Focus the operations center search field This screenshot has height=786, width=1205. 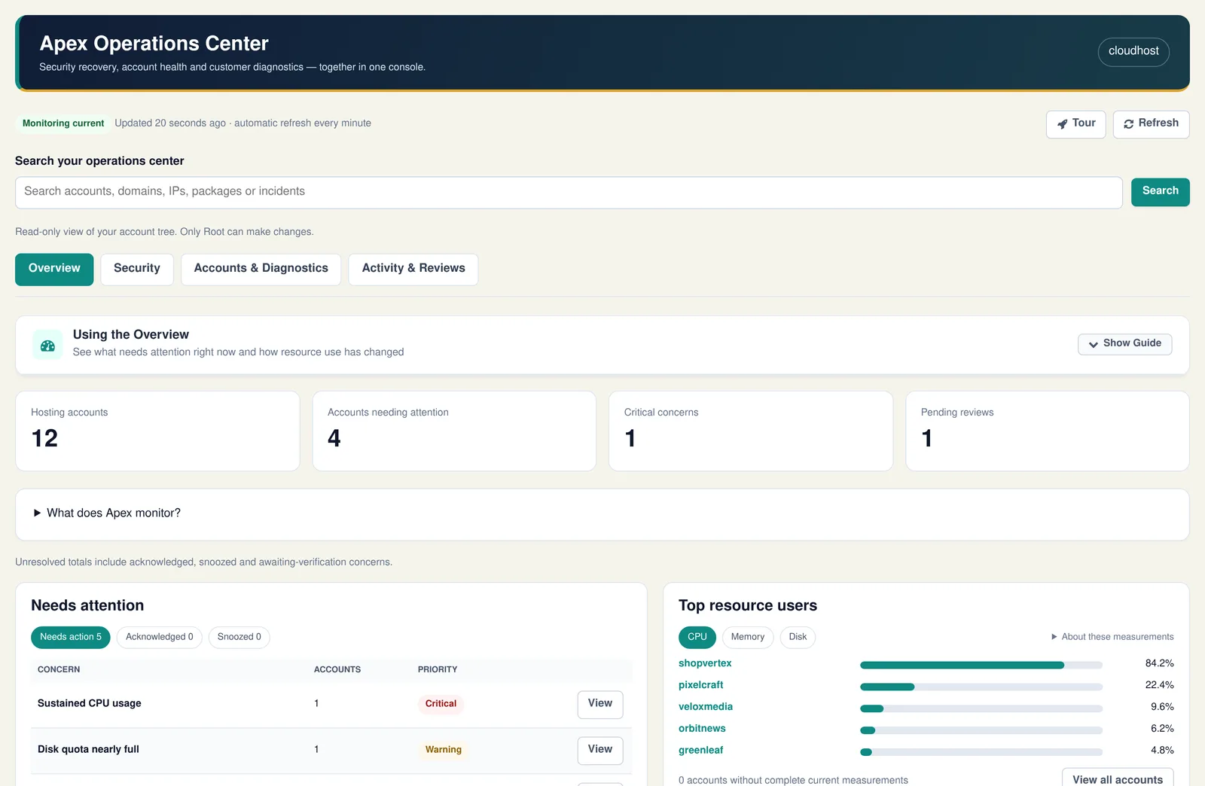569,193
